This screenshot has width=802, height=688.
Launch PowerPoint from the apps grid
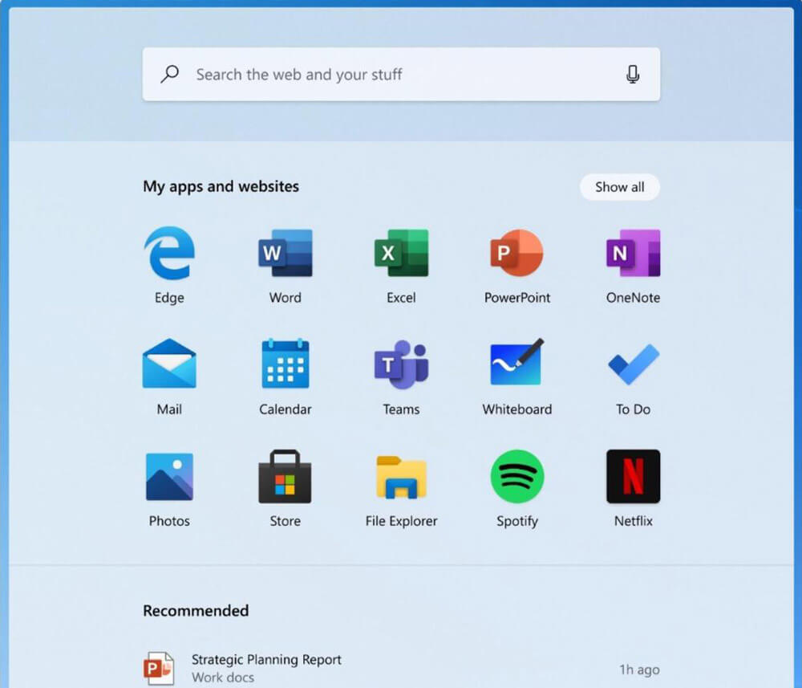click(x=516, y=253)
